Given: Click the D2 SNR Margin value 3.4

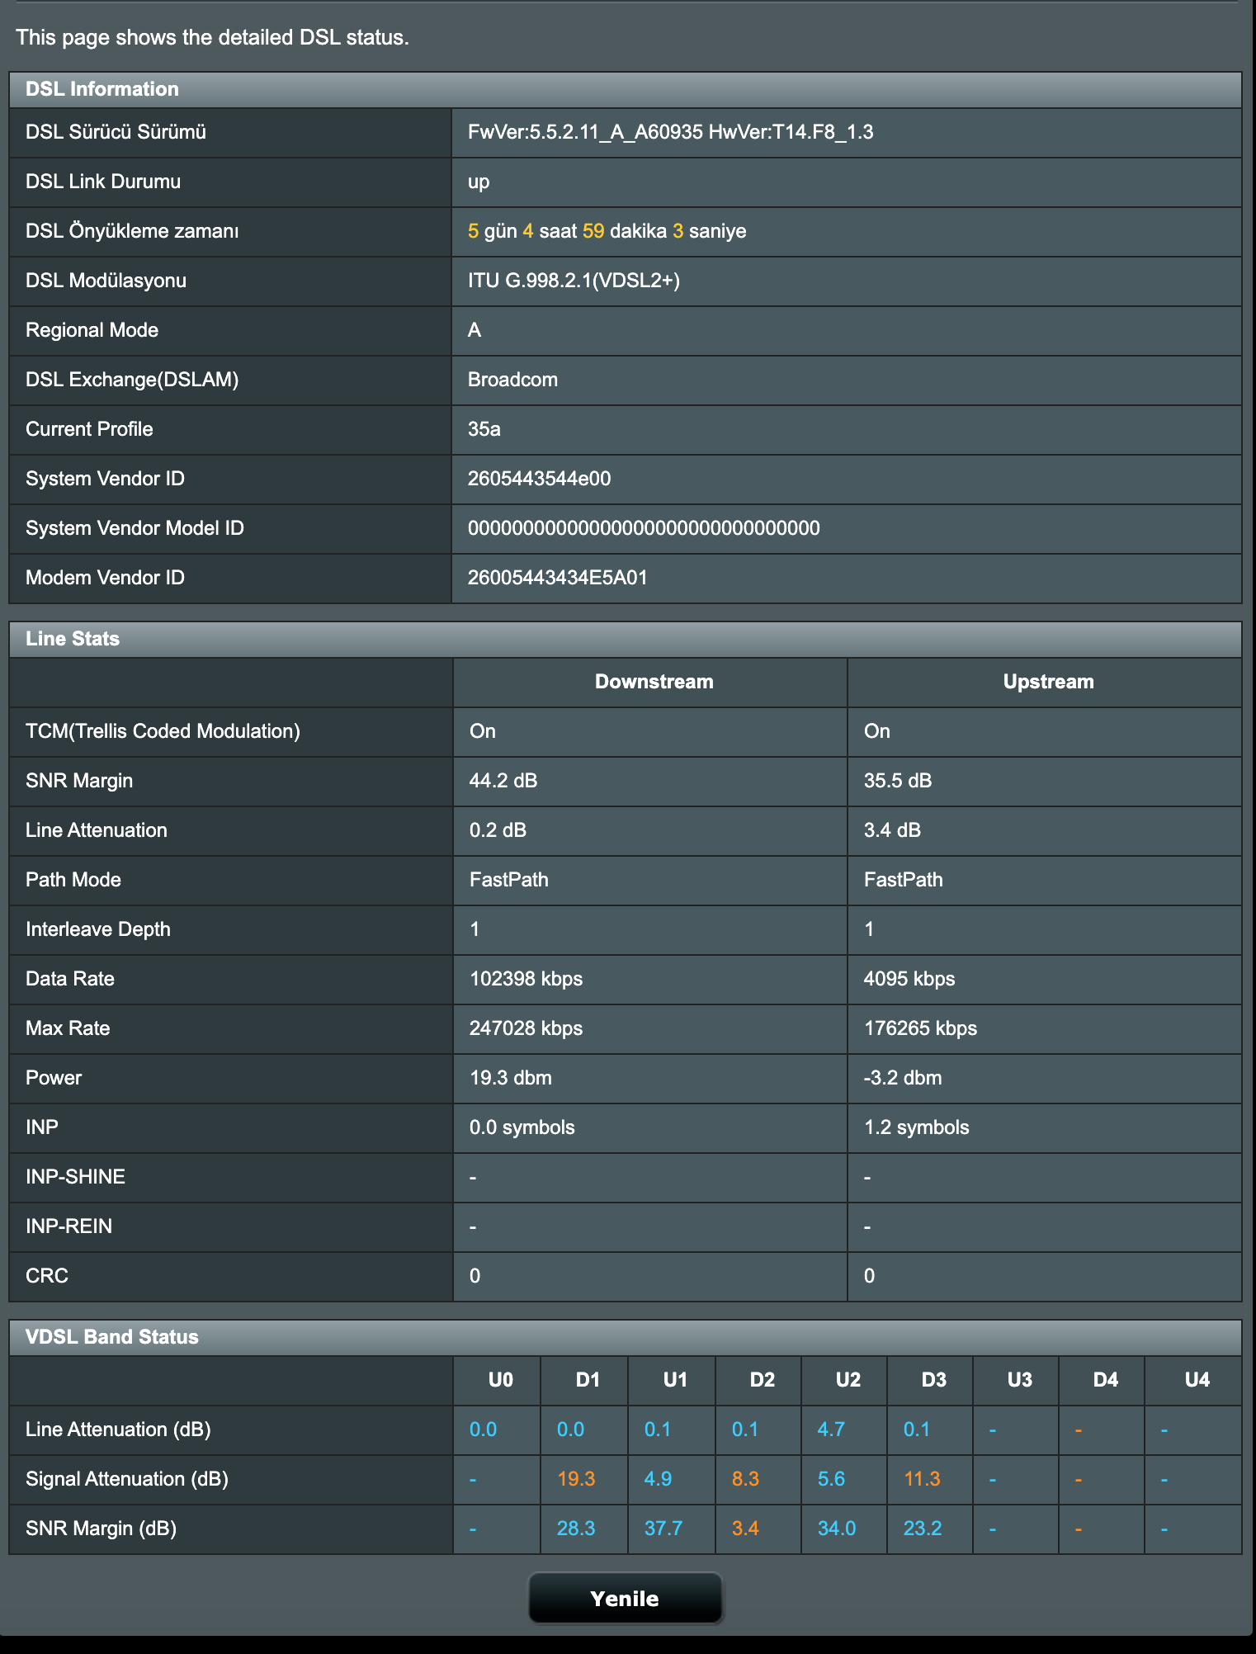Looking at the screenshot, I should click(745, 1529).
